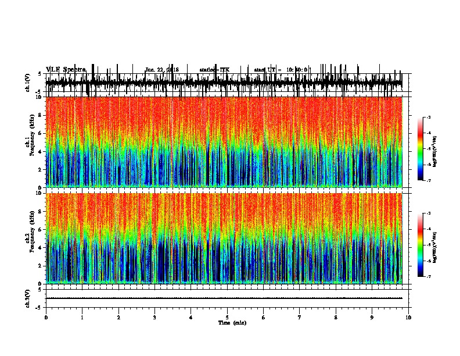Image resolution: width=460 pixels, height=356 pixels.
Task: Click the time axis tick label "6"
Action: [264, 318]
